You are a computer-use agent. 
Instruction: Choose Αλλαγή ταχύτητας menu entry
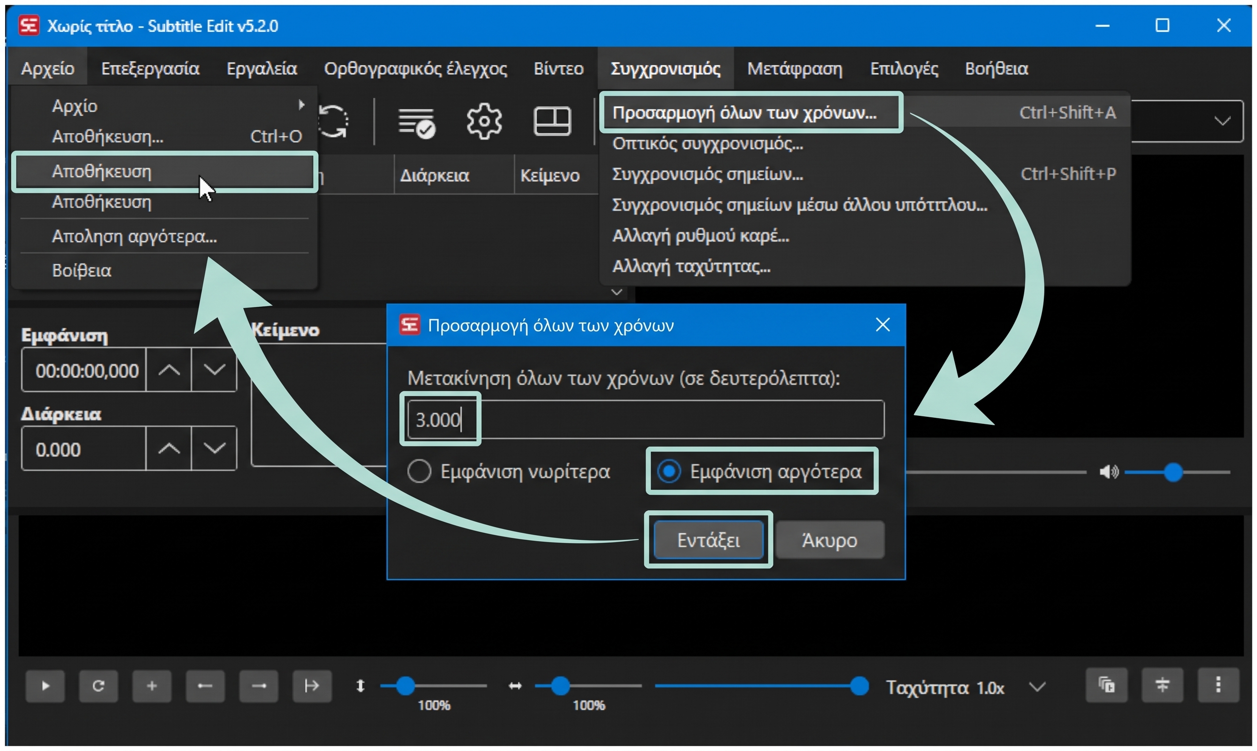(865, 266)
